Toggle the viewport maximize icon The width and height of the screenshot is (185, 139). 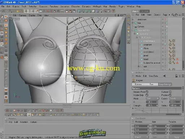(125, 15)
